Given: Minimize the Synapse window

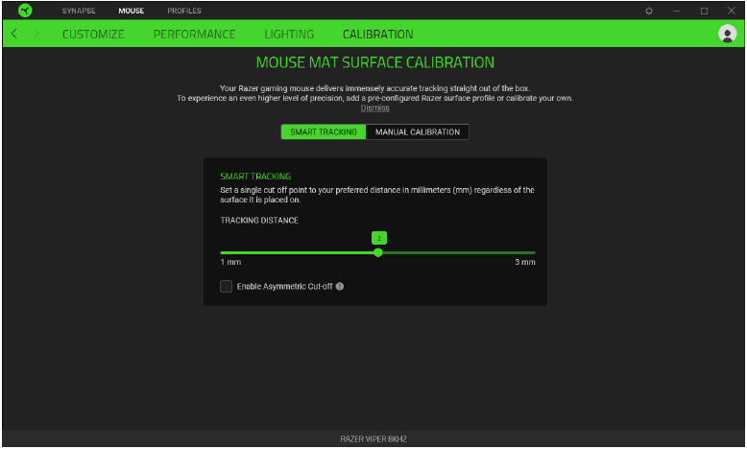Looking at the screenshot, I should [x=676, y=11].
